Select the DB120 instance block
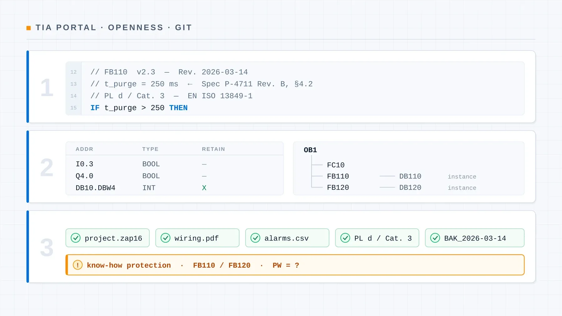 [x=410, y=187]
